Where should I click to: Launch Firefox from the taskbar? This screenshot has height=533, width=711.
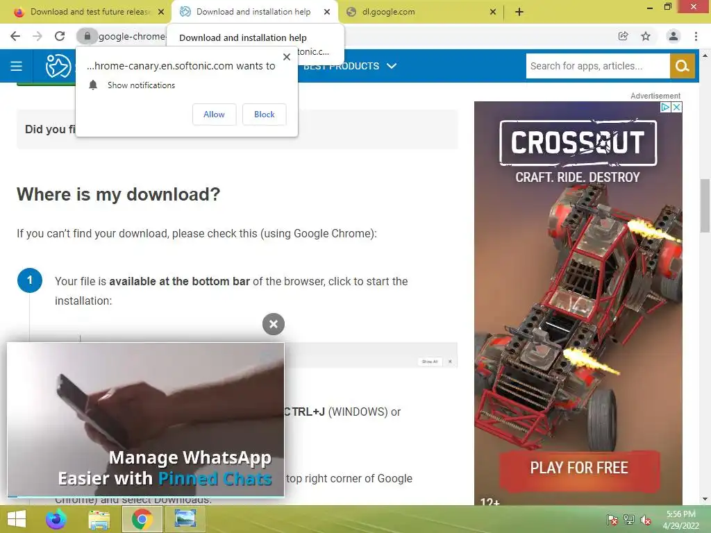coord(56,519)
